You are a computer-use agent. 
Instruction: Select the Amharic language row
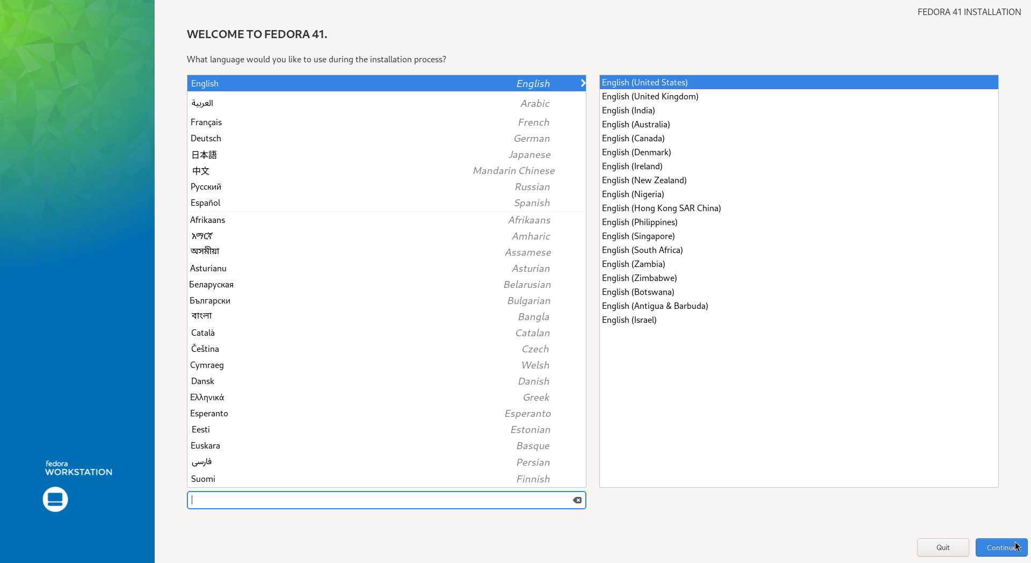coord(386,236)
